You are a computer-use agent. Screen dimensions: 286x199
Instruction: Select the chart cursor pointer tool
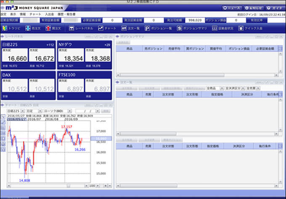point(3,117)
